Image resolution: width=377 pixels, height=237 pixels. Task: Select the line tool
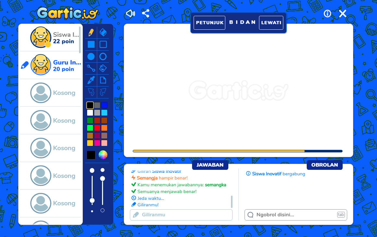tap(91, 68)
